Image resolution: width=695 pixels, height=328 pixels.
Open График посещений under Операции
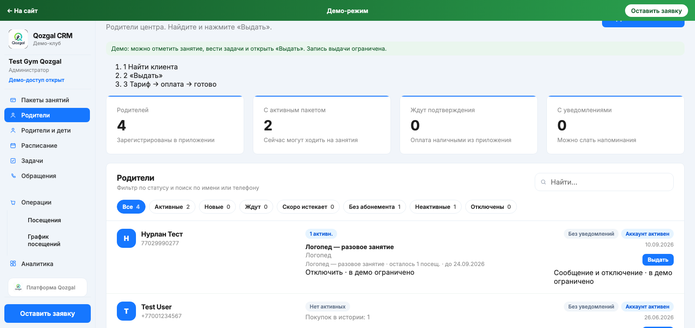pos(44,240)
